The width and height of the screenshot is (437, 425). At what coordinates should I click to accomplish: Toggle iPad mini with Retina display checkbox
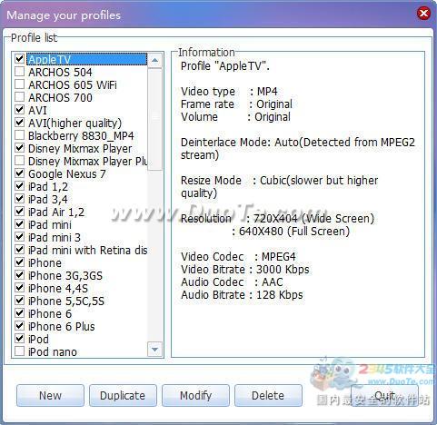[x=19, y=250]
